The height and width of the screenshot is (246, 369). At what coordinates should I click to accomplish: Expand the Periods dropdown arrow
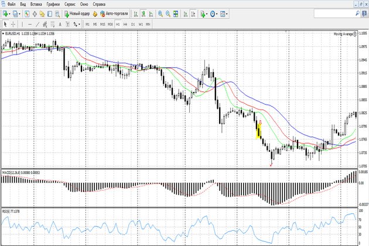(217, 14)
